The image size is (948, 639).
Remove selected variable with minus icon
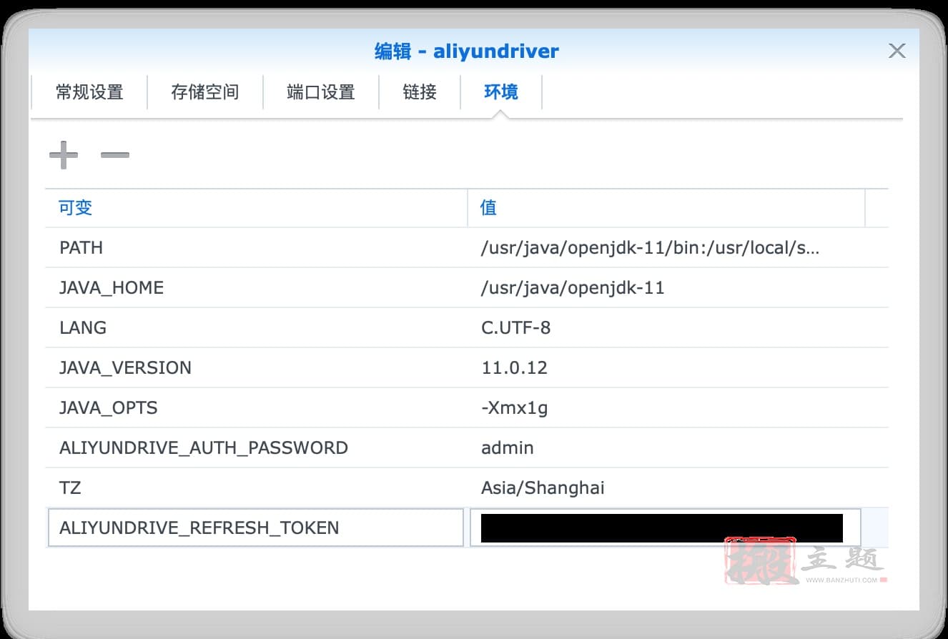(115, 155)
